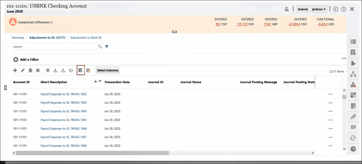The width and height of the screenshot is (362, 164).
Task: Click the Journal Posting Message column header
Action: point(259,82)
